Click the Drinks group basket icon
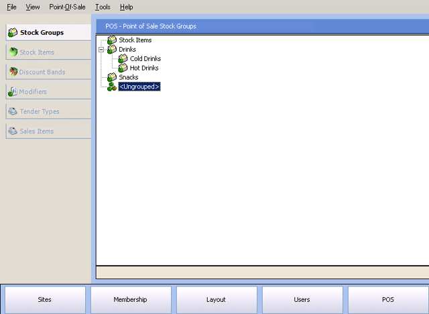Screen dimensions: 429x314 pyautogui.click(x=112, y=49)
